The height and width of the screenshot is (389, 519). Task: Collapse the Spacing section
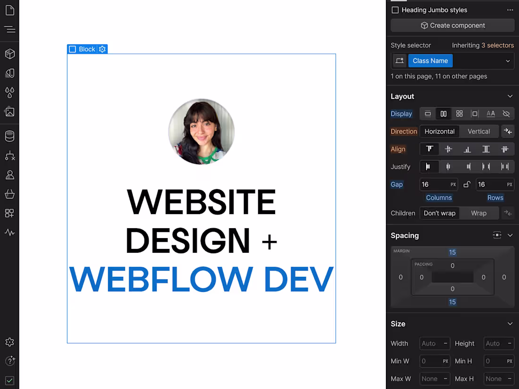click(510, 235)
